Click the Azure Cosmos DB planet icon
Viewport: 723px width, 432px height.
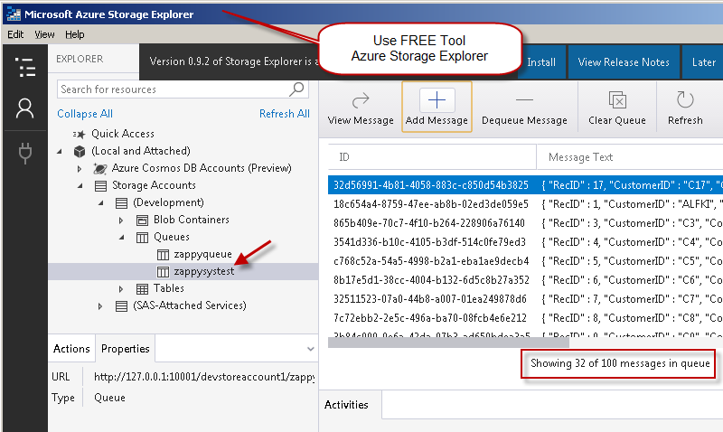click(x=100, y=169)
